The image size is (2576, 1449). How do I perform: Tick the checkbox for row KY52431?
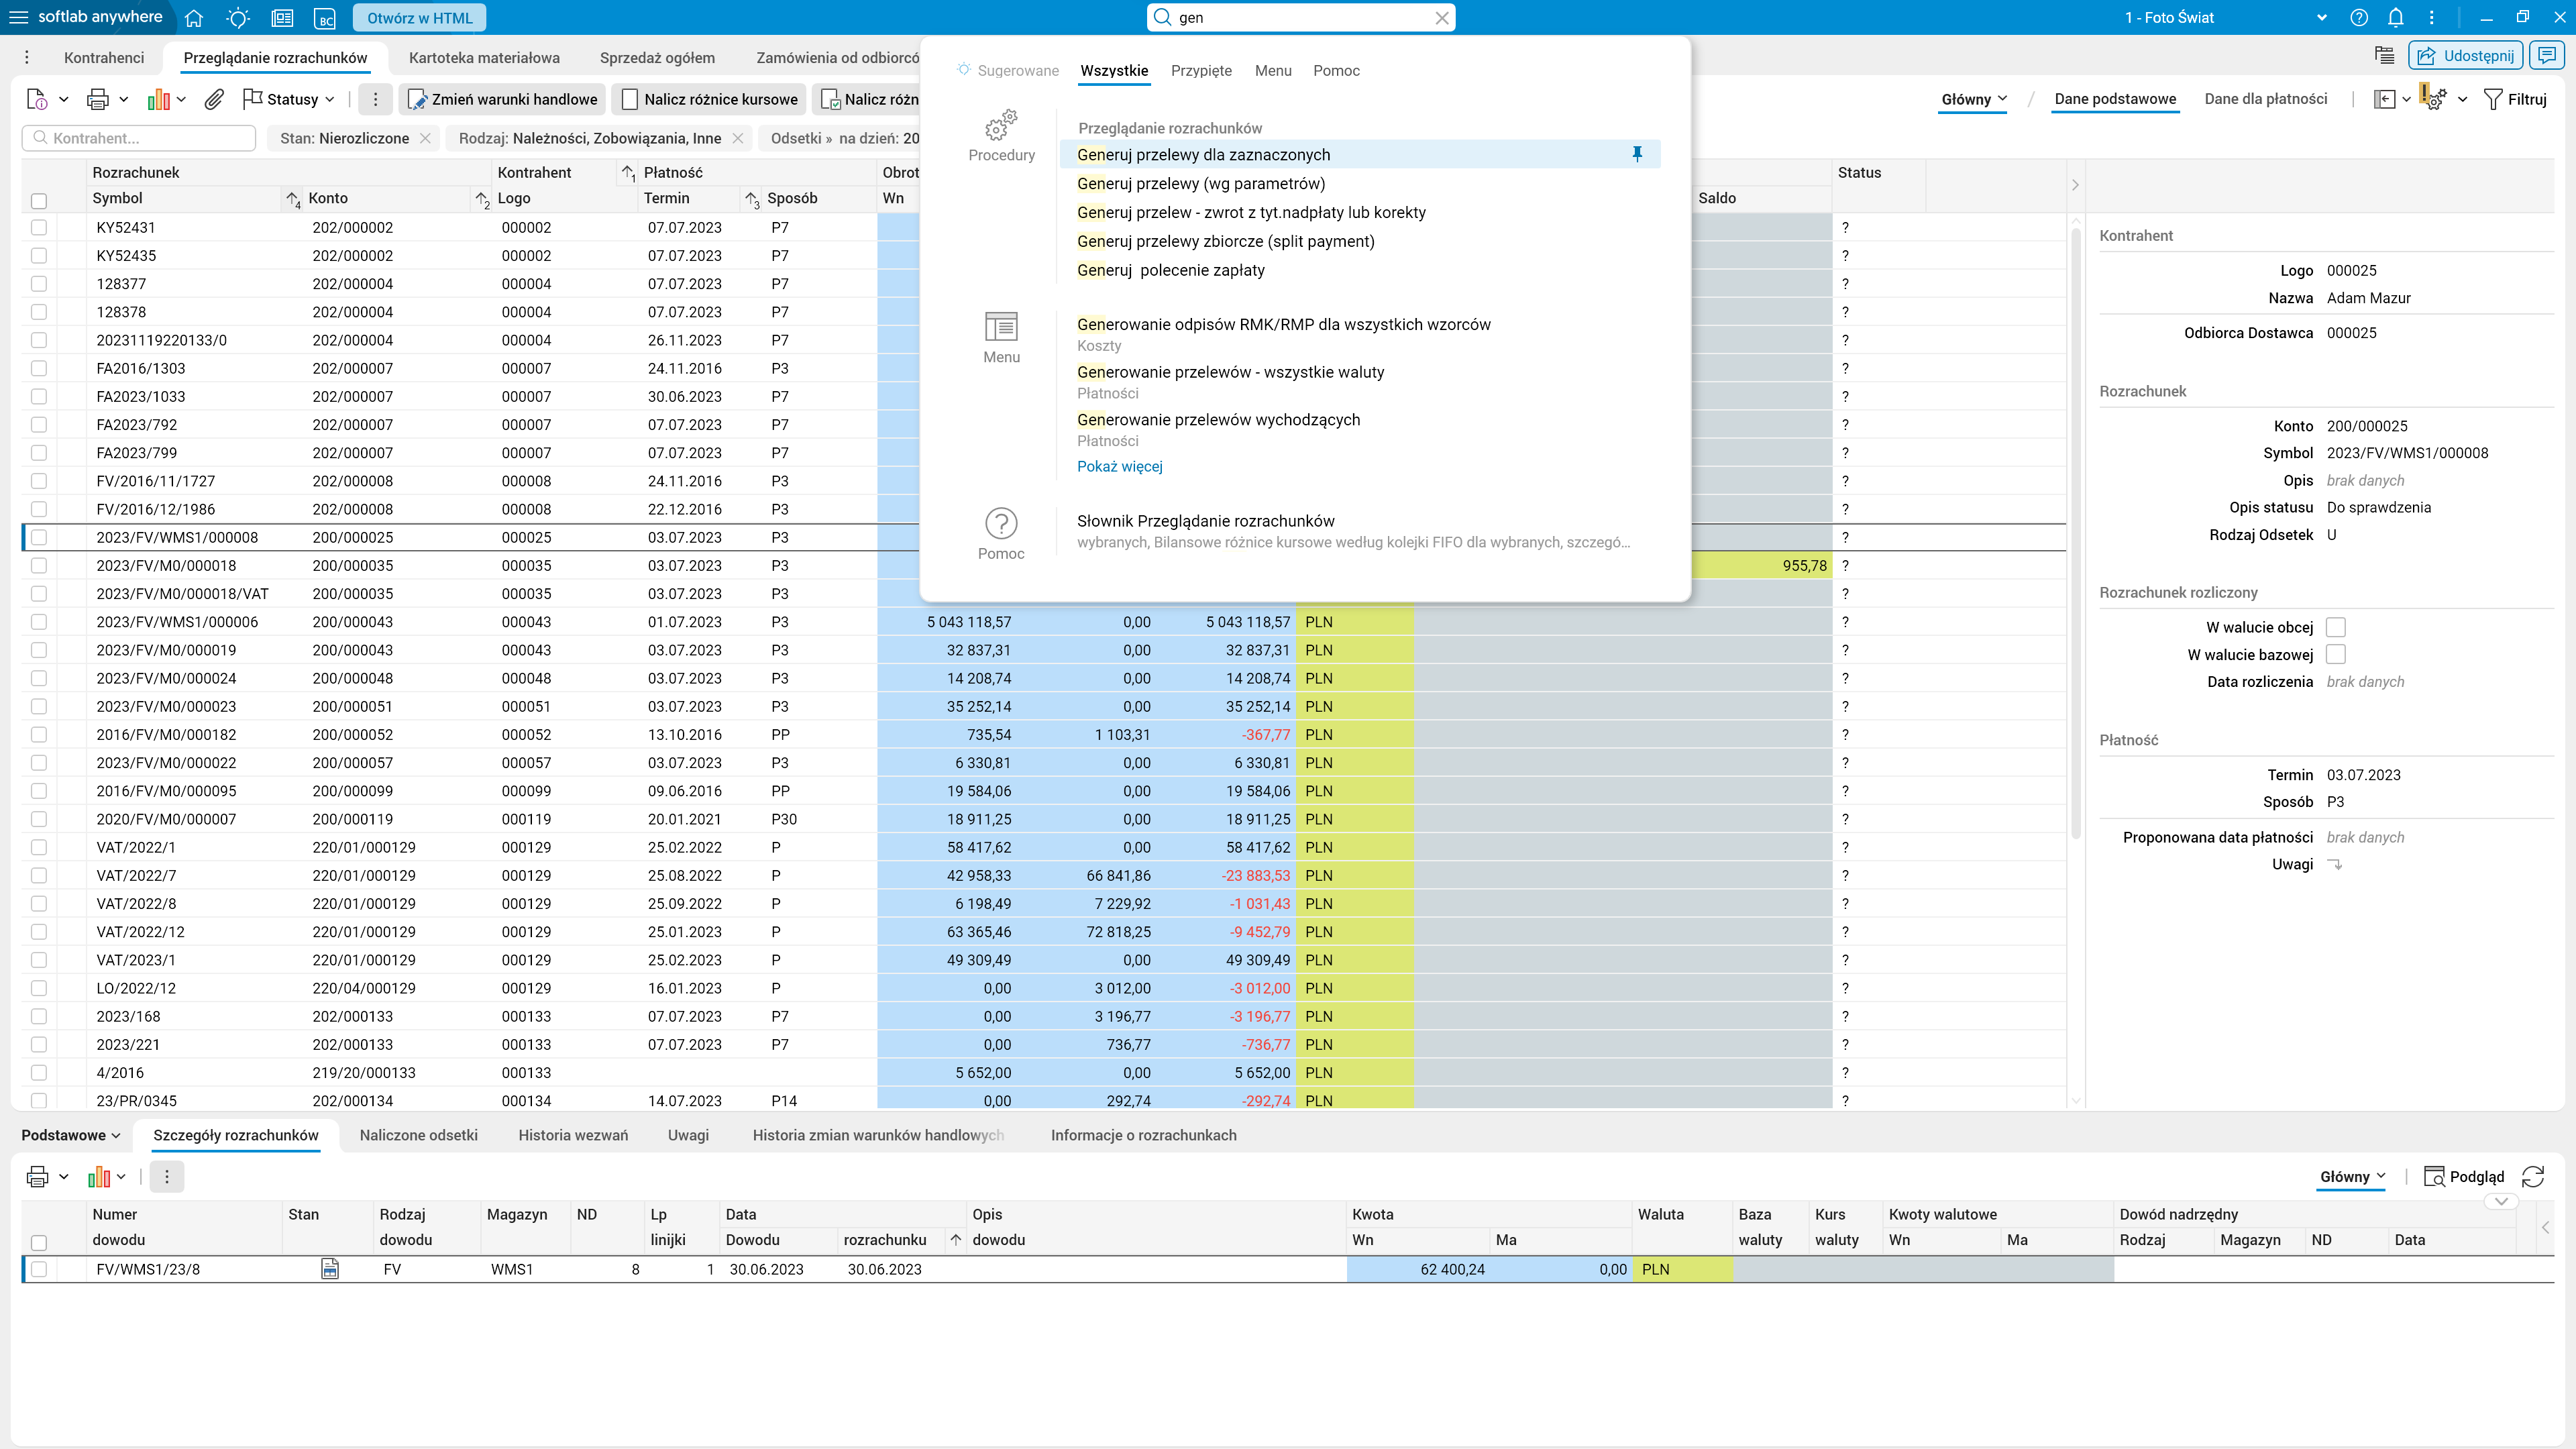tap(39, 228)
